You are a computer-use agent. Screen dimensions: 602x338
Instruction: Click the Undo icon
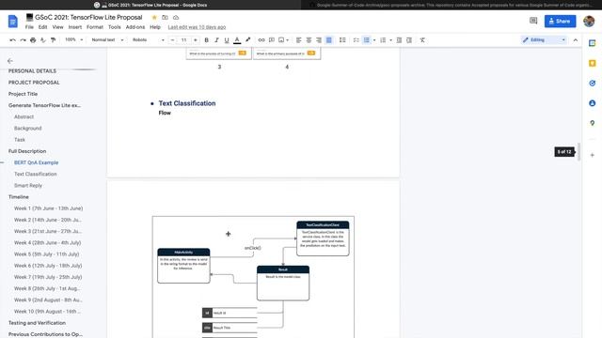click(12, 39)
